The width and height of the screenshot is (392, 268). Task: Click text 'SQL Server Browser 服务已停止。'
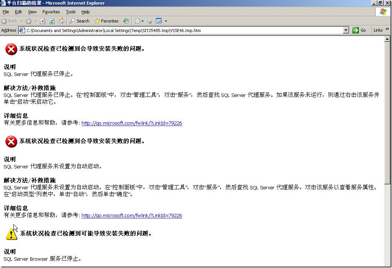click(42, 259)
